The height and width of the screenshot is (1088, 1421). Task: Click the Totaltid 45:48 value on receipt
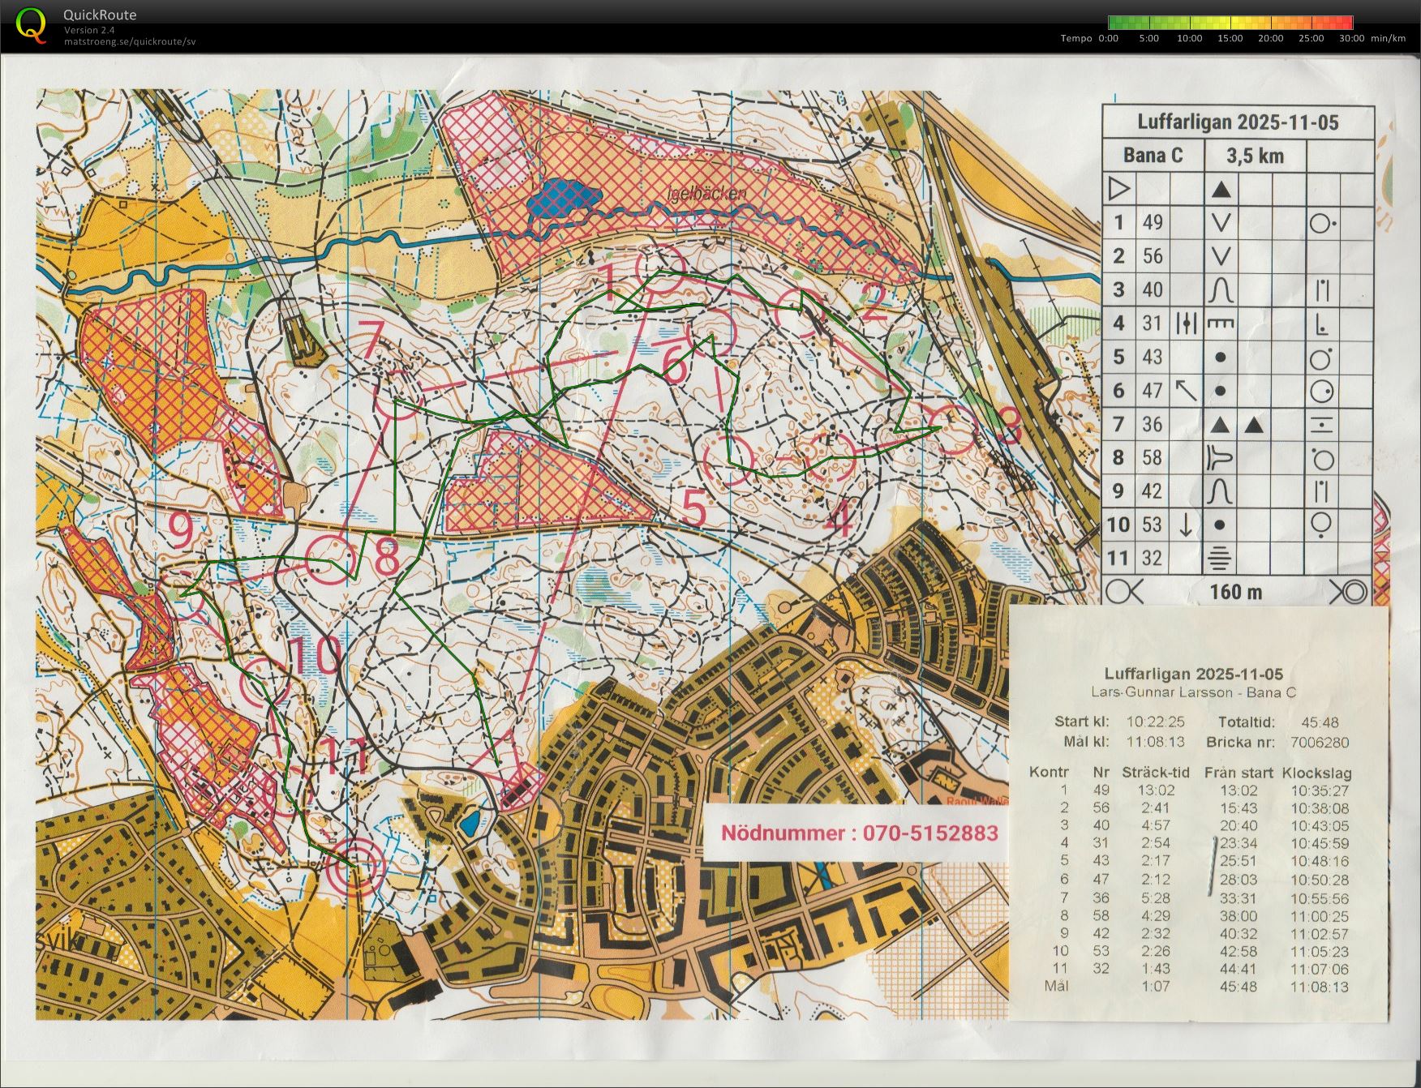click(x=1320, y=722)
